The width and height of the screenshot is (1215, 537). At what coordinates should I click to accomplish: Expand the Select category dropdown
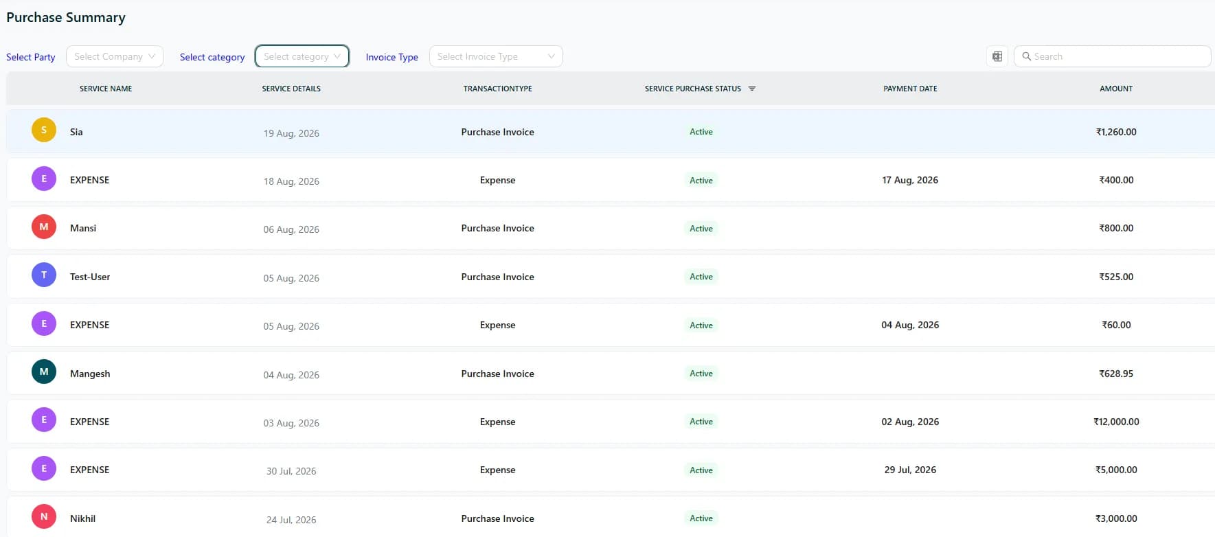(x=302, y=56)
